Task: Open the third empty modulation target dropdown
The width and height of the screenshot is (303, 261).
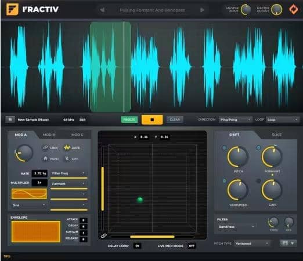Action: click(68, 194)
